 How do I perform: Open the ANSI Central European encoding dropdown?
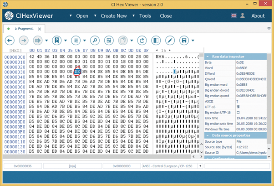[200, 166]
